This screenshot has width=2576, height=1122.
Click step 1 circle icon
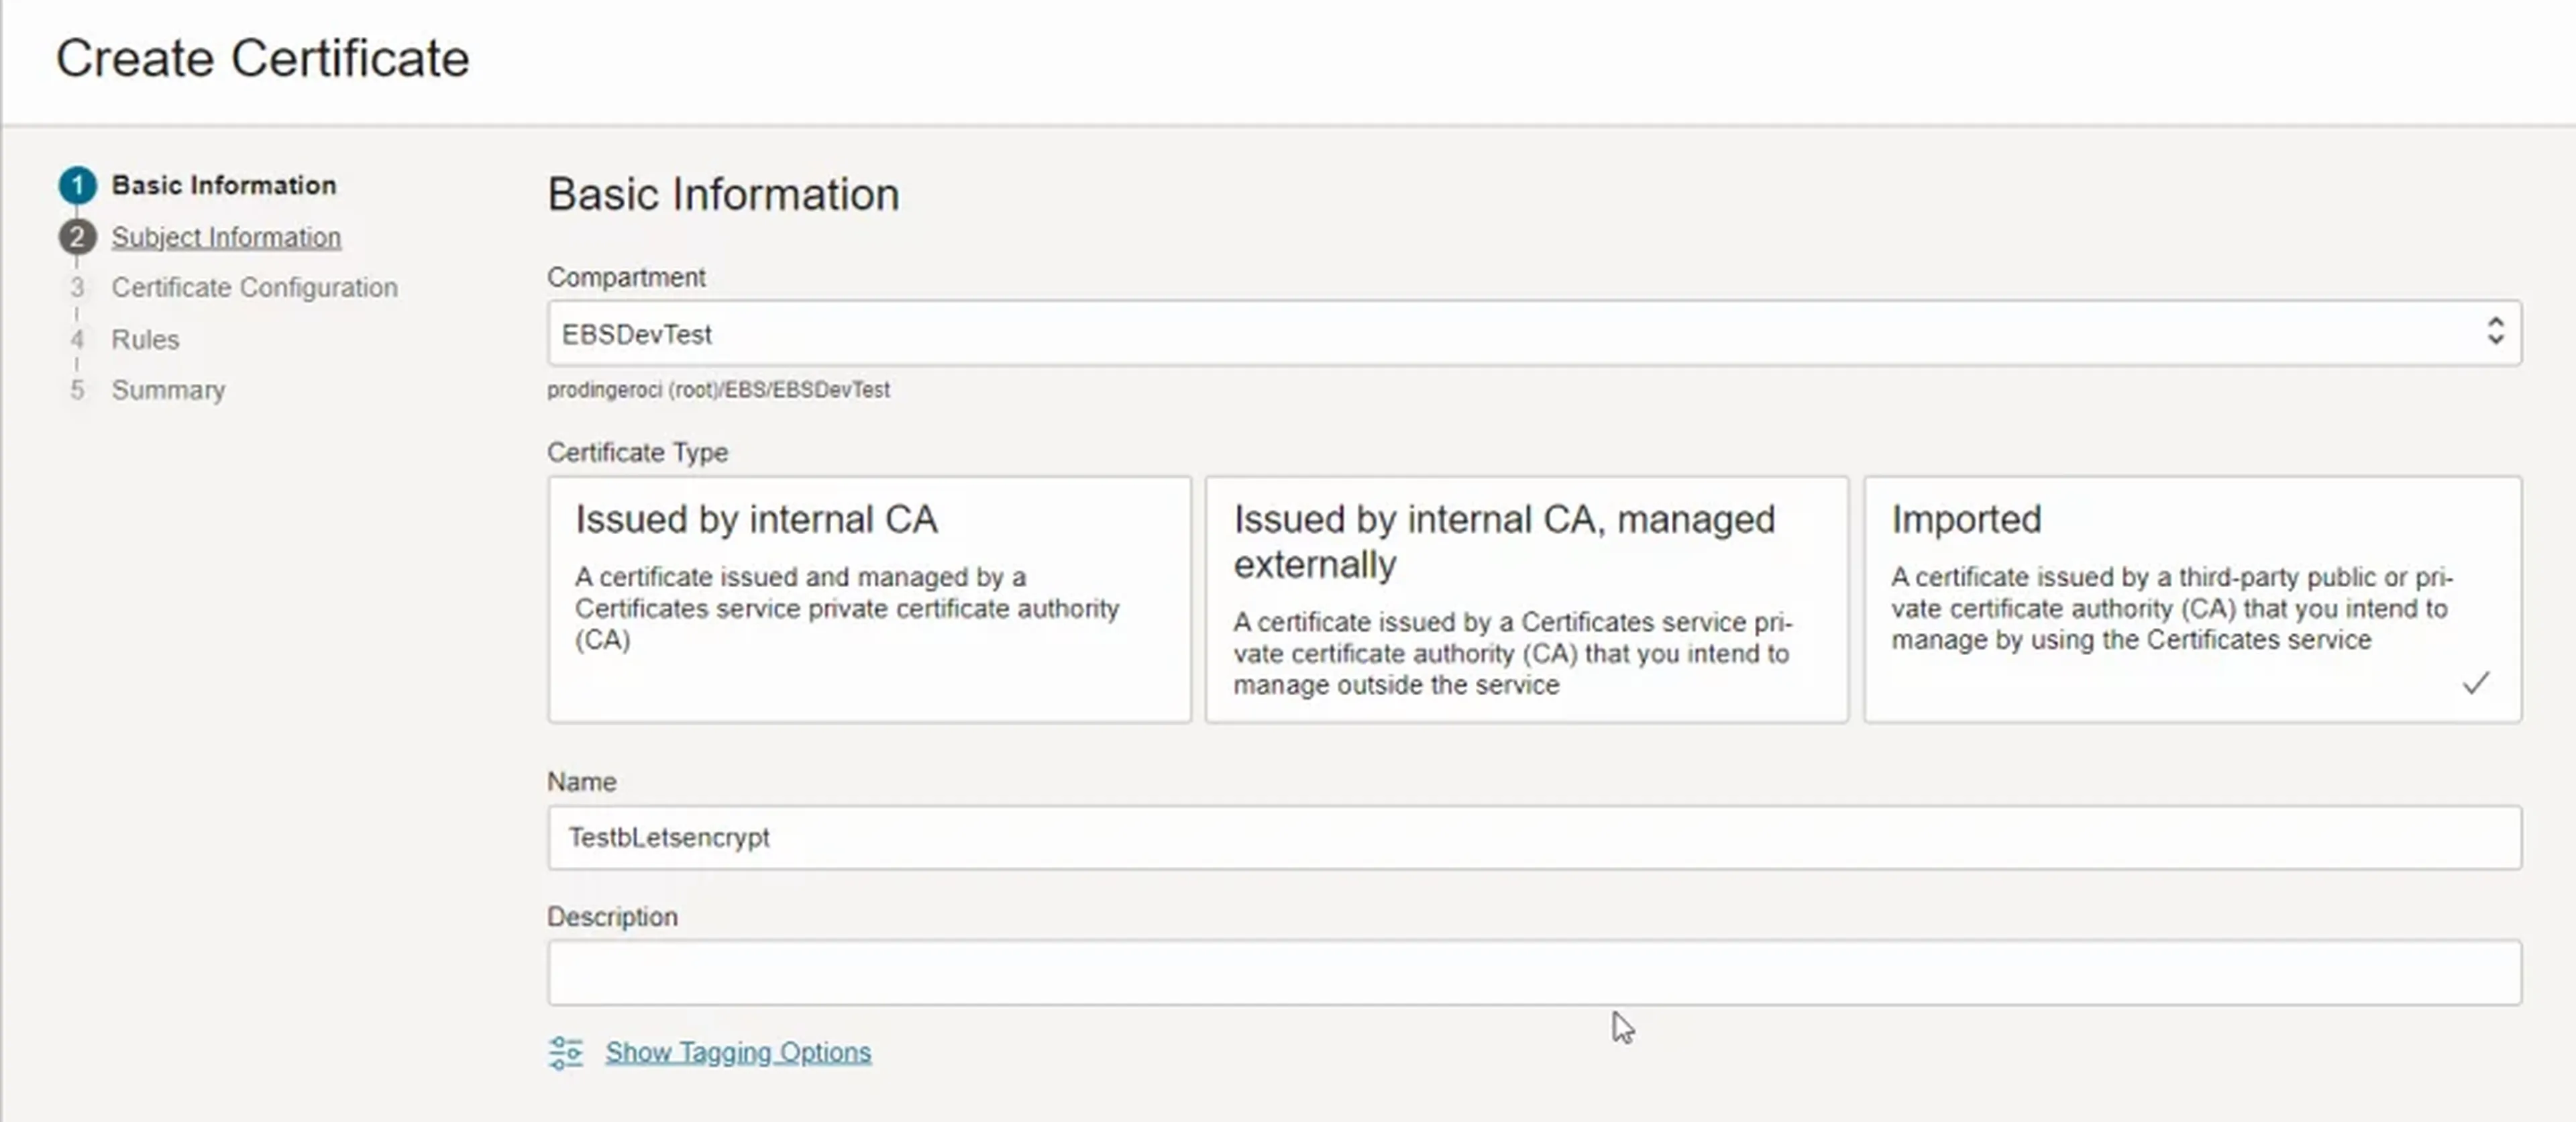77,185
